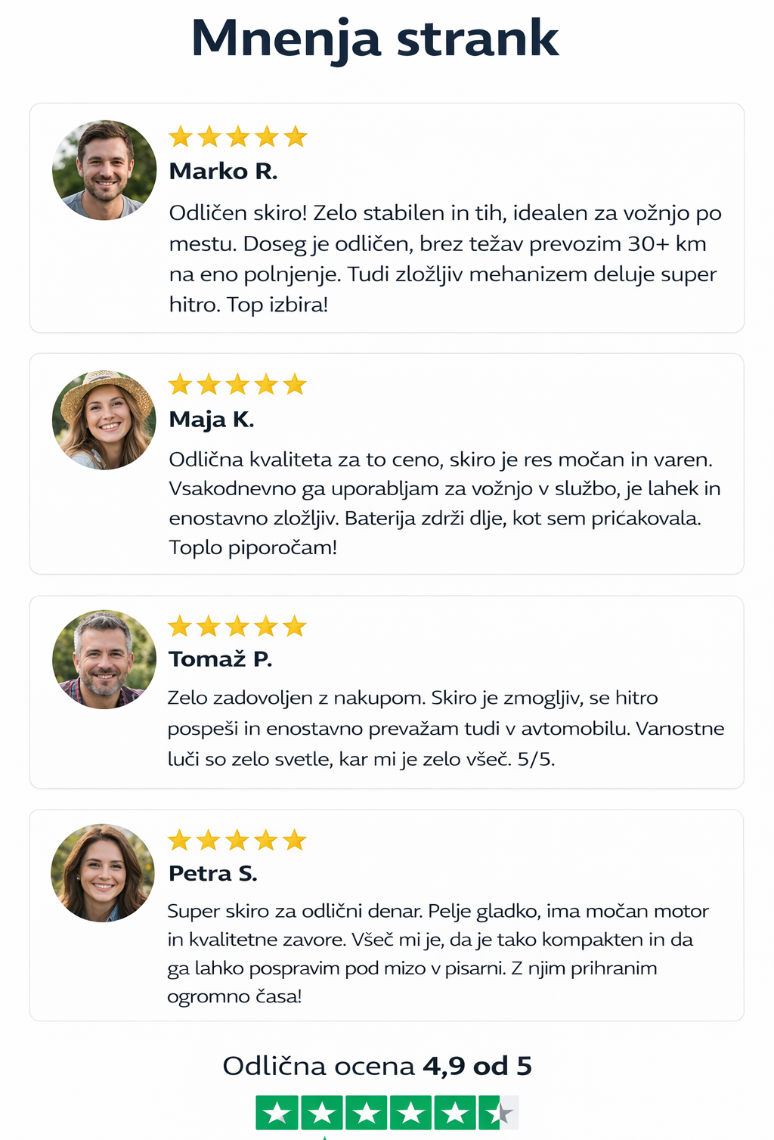Click the first star in Tomaž P.'s rating
774x1140 pixels.
pyautogui.click(x=180, y=626)
